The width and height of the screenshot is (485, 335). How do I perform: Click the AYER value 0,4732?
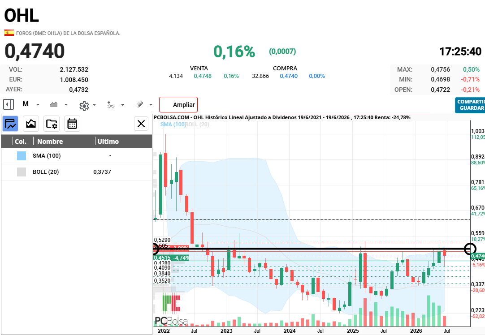tap(78, 90)
